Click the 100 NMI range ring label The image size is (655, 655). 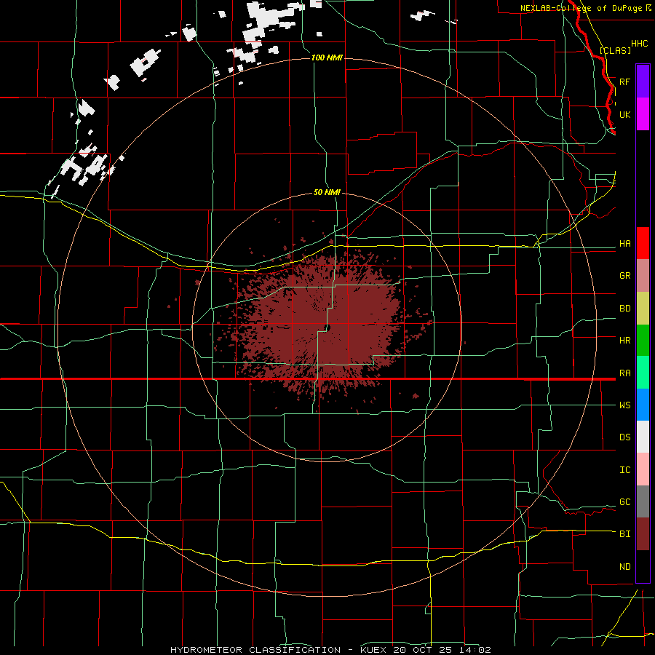[327, 57]
